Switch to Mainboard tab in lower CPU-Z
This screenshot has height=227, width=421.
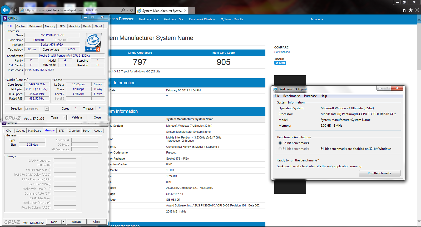tap(35, 131)
